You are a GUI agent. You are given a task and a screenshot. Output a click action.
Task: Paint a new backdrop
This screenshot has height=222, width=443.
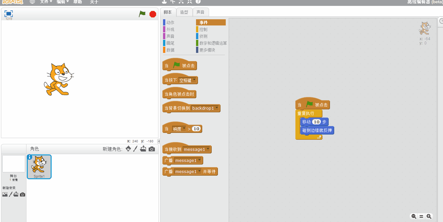(x=10, y=194)
